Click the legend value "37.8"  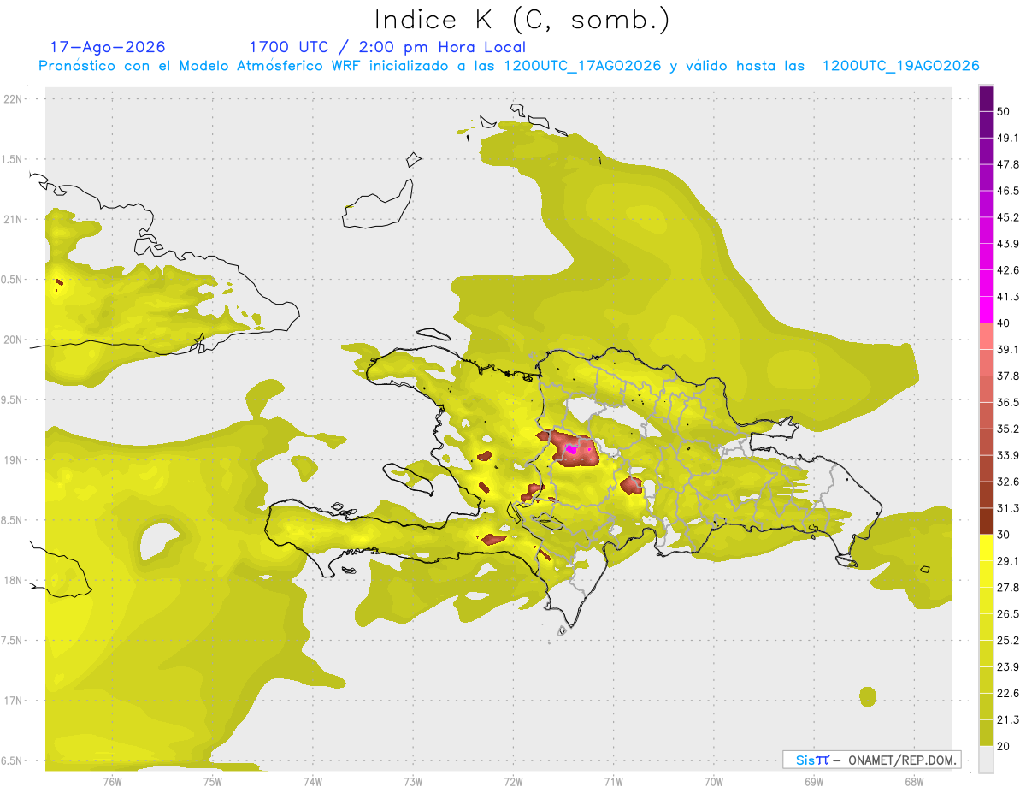[x=1008, y=376]
